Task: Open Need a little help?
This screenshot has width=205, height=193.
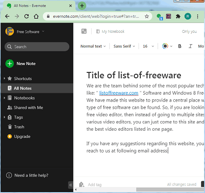Action: pos(27,175)
